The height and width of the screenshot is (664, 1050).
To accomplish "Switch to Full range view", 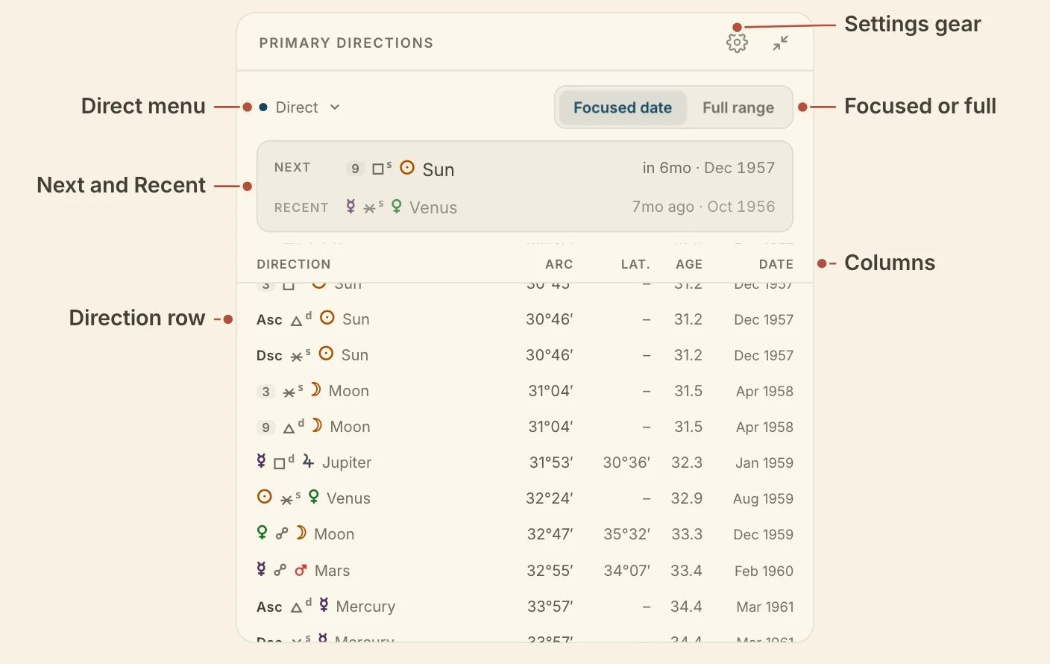I will (738, 107).
